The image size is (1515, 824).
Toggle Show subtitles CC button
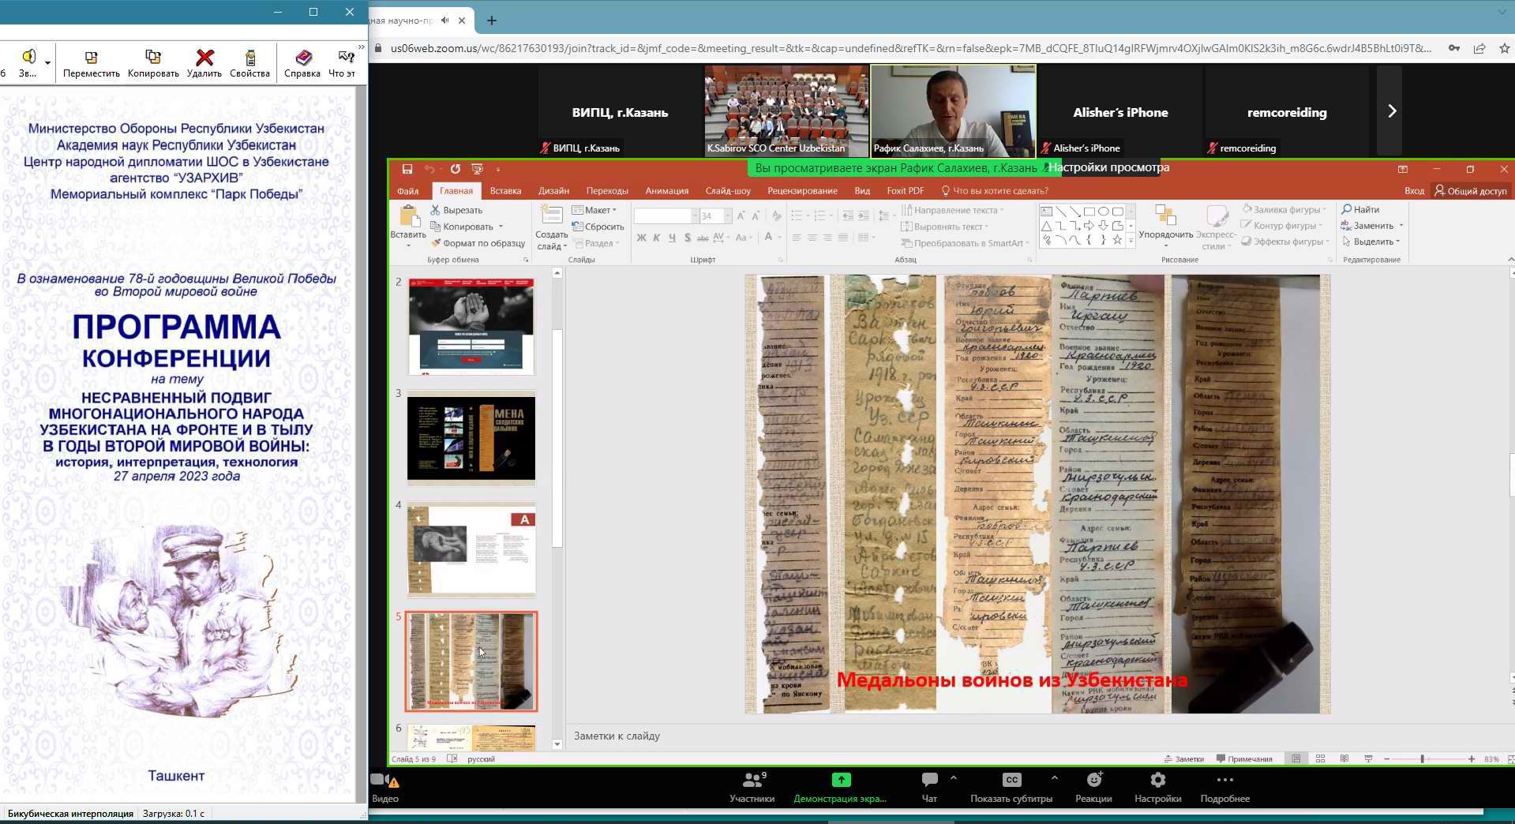pyautogui.click(x=1011, y=781)
